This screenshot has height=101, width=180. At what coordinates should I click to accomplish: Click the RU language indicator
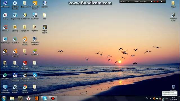click(147, 98)
